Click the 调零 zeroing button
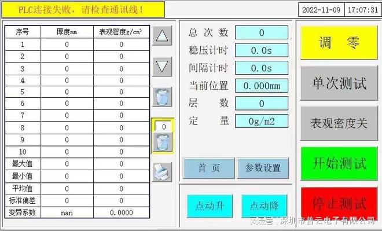 point(339,43)
